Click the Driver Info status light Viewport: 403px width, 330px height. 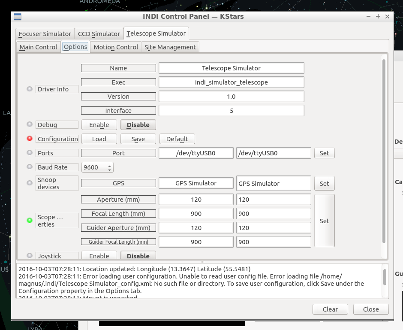30,89
